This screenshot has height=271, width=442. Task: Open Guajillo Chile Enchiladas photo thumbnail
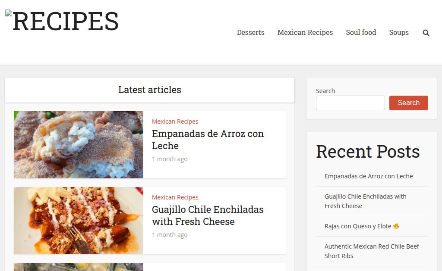pos(79,221)
